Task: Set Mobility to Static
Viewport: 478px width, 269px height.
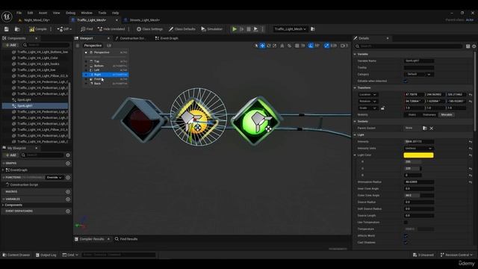Action: [412, 114]
